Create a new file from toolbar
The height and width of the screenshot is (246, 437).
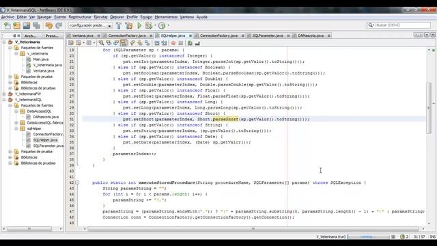8,26
